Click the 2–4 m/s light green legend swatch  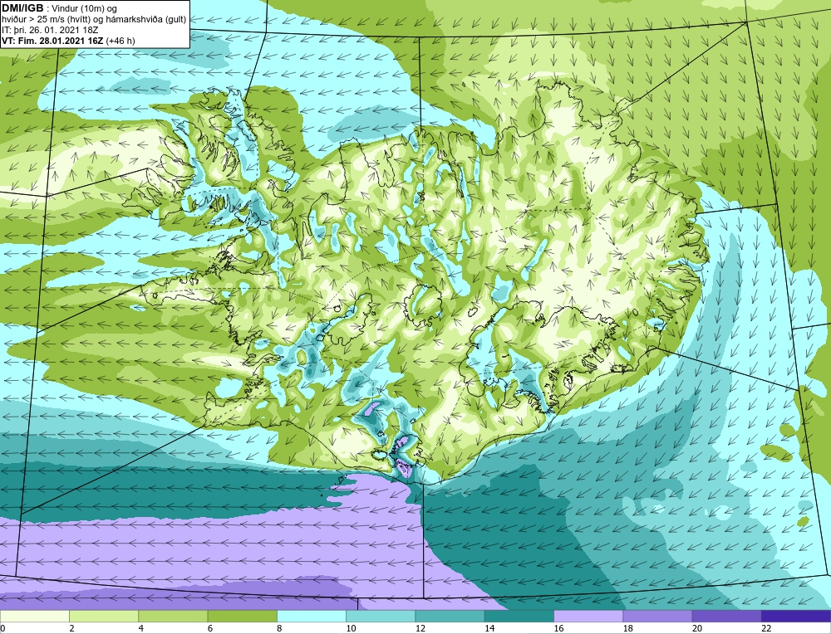pyautogui.click(x=104, y=617)
